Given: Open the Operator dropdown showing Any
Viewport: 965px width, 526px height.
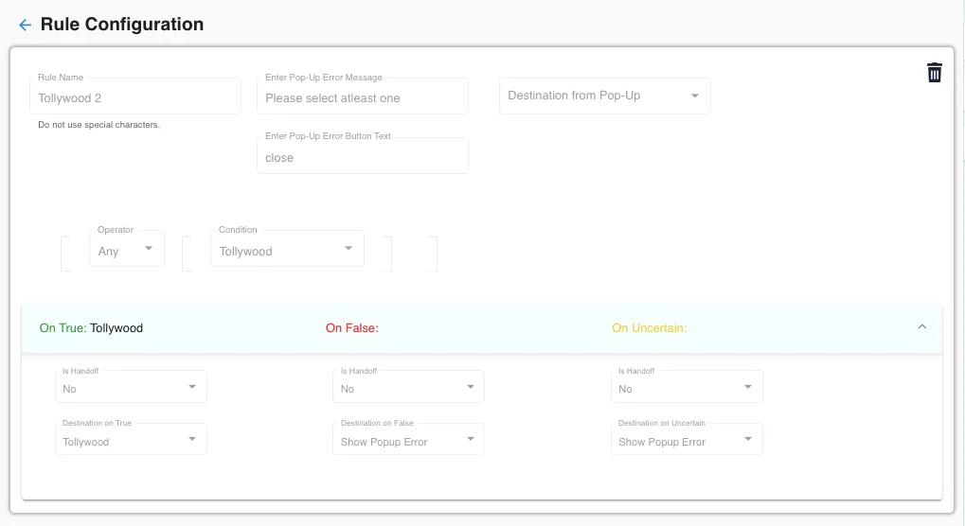Looking at the screenshot, I should (127, 249).
